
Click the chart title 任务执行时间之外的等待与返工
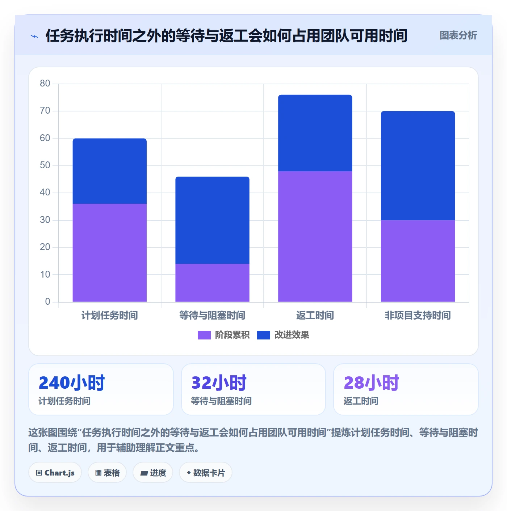click(x=226, y=36)
